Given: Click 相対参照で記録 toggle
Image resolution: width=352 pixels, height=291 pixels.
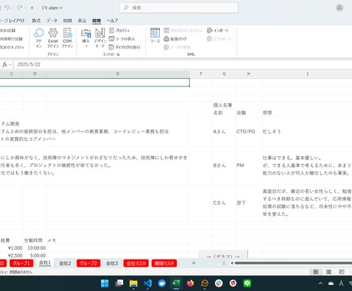Looking at the screenshot, I should click(x=11, y=39).
